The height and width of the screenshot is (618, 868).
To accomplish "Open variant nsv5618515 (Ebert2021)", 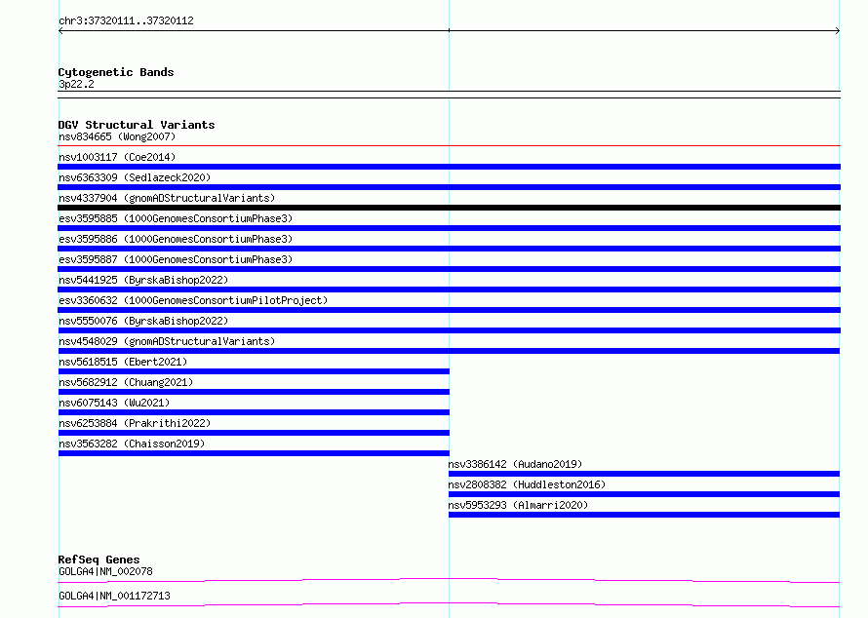I will pos(123,362).
